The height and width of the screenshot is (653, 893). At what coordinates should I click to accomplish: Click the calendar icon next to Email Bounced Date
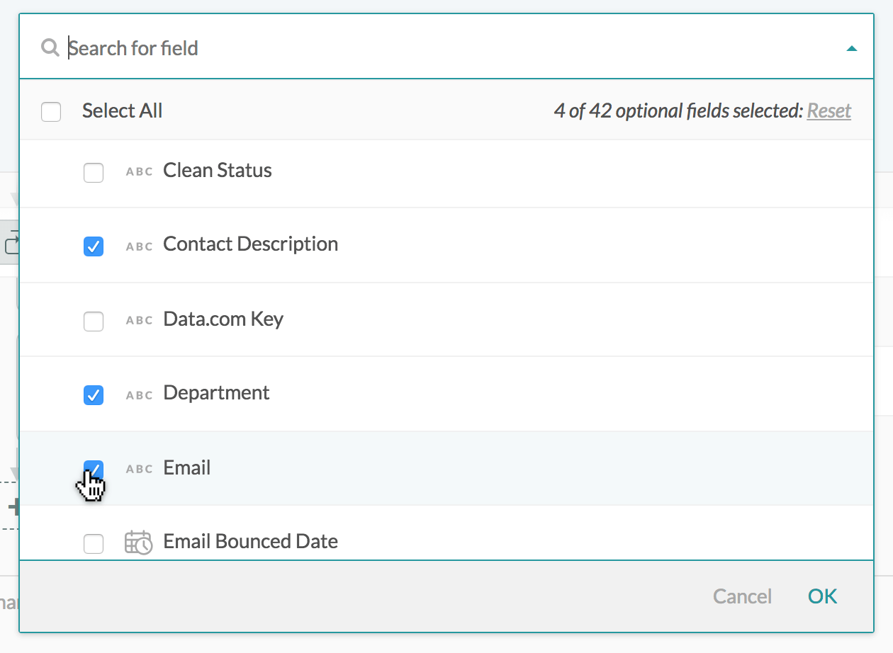[x=139, y=542]
